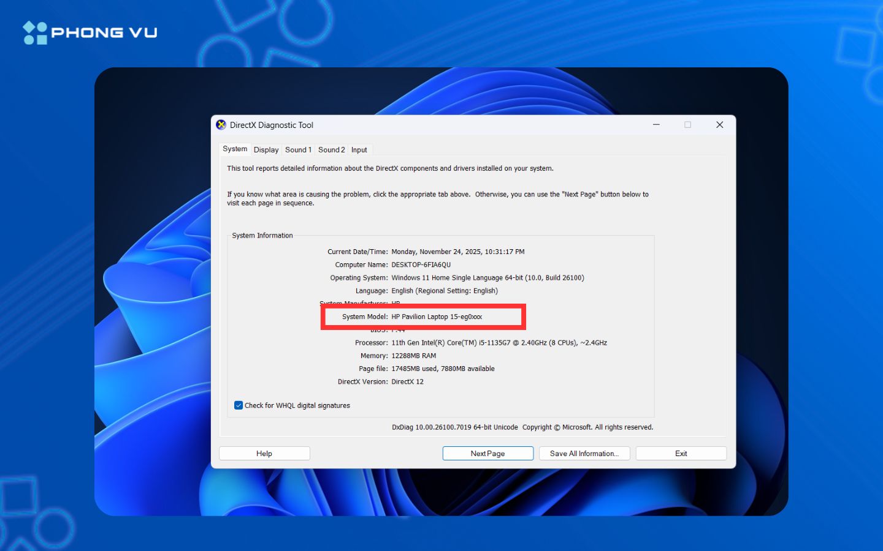Minimize the DirectX Diagnostic Tool window
This screenshot has width=883, height=551.
click(x=656, y=125)
